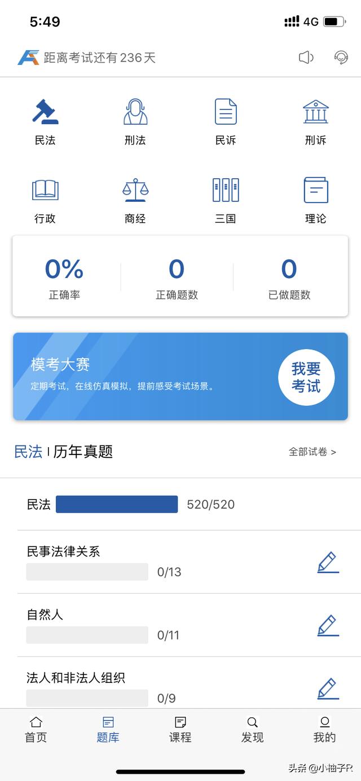Image resolution: width=361 pixels, height=781 pixels.
Task: Tap the speaker sound icon
Action: coord(306,58)
